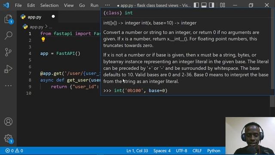Open the Run menu
The image size is (275, 155).
click(x=94, y=5)
